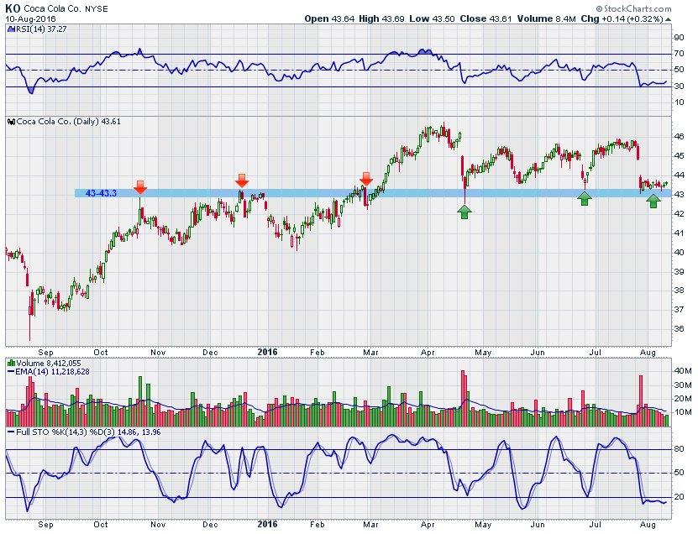The height and width of the screenshot is (534, 698).
Task: Click bold 2016 label under the price chart
Action: 268,352
